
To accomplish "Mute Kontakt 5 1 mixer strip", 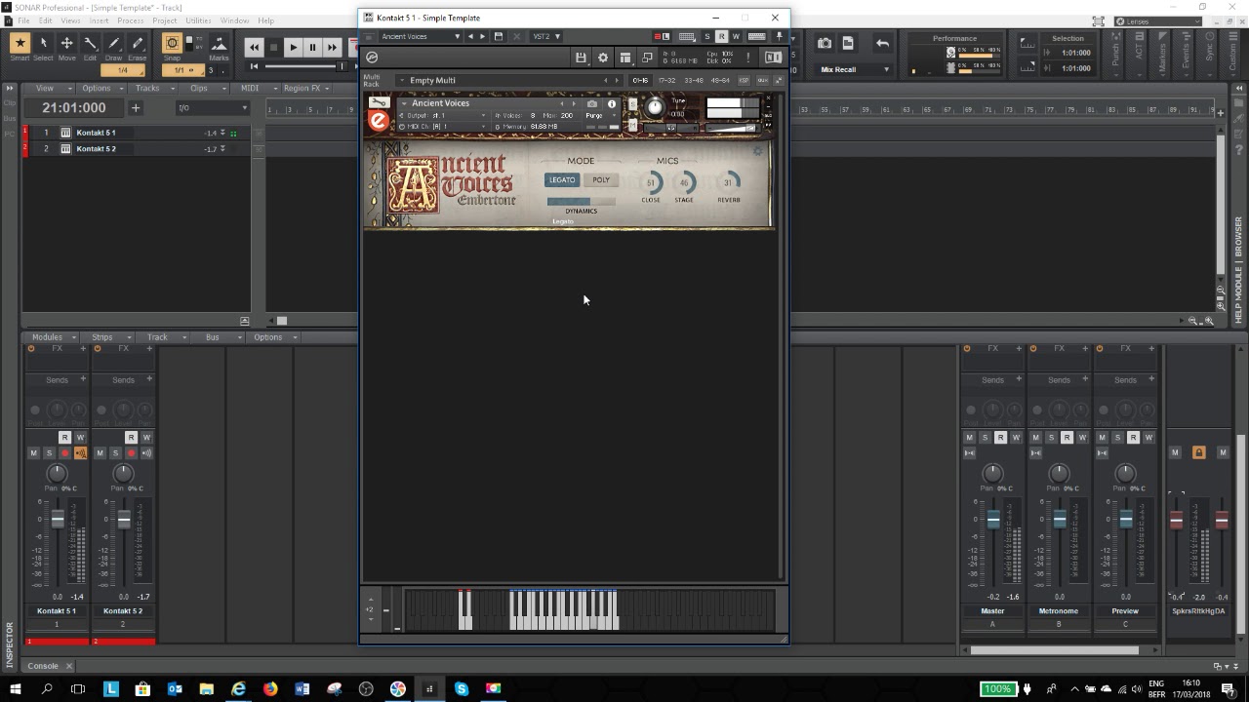I will pyautogui.click(x=33, y=452).
